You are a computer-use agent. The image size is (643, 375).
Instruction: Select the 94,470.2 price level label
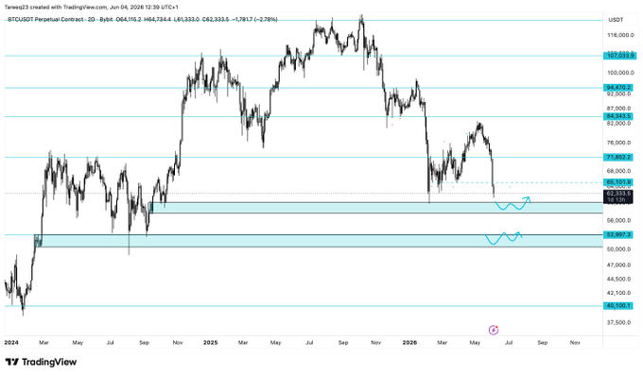point(619,88)
